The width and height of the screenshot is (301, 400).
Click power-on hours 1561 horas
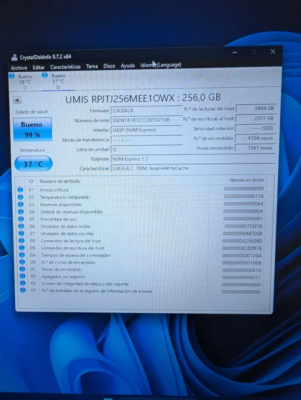255,148
